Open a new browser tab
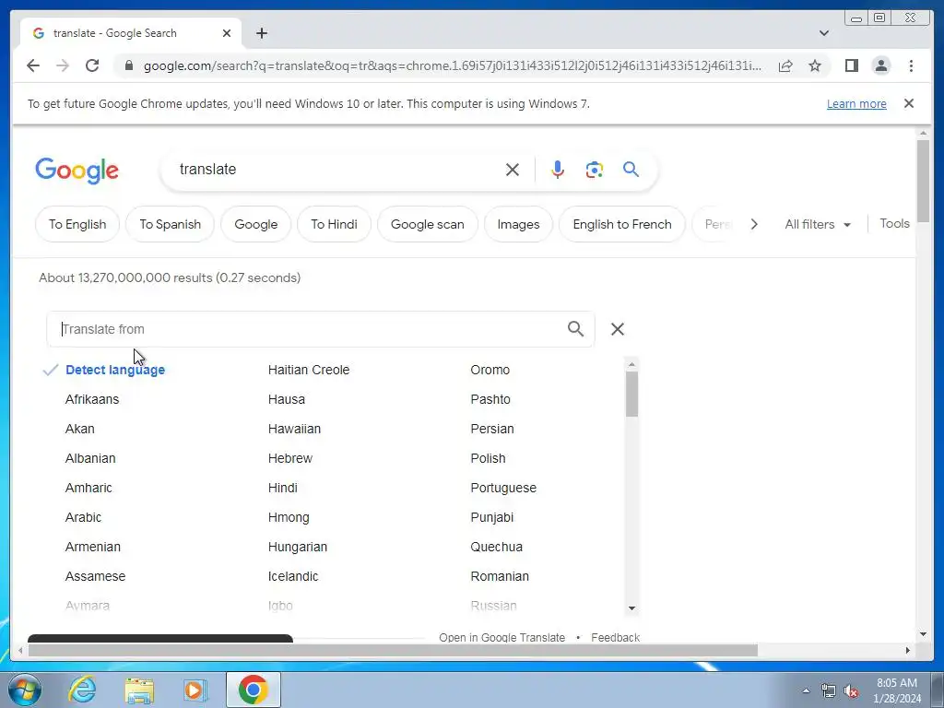Viewport: 944px width, 708px height. pos(261,33)
